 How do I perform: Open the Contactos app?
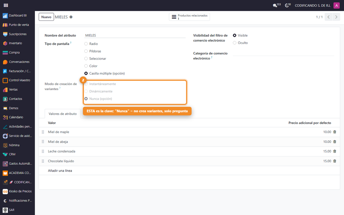pyautogui.click(x=17, y=99)
